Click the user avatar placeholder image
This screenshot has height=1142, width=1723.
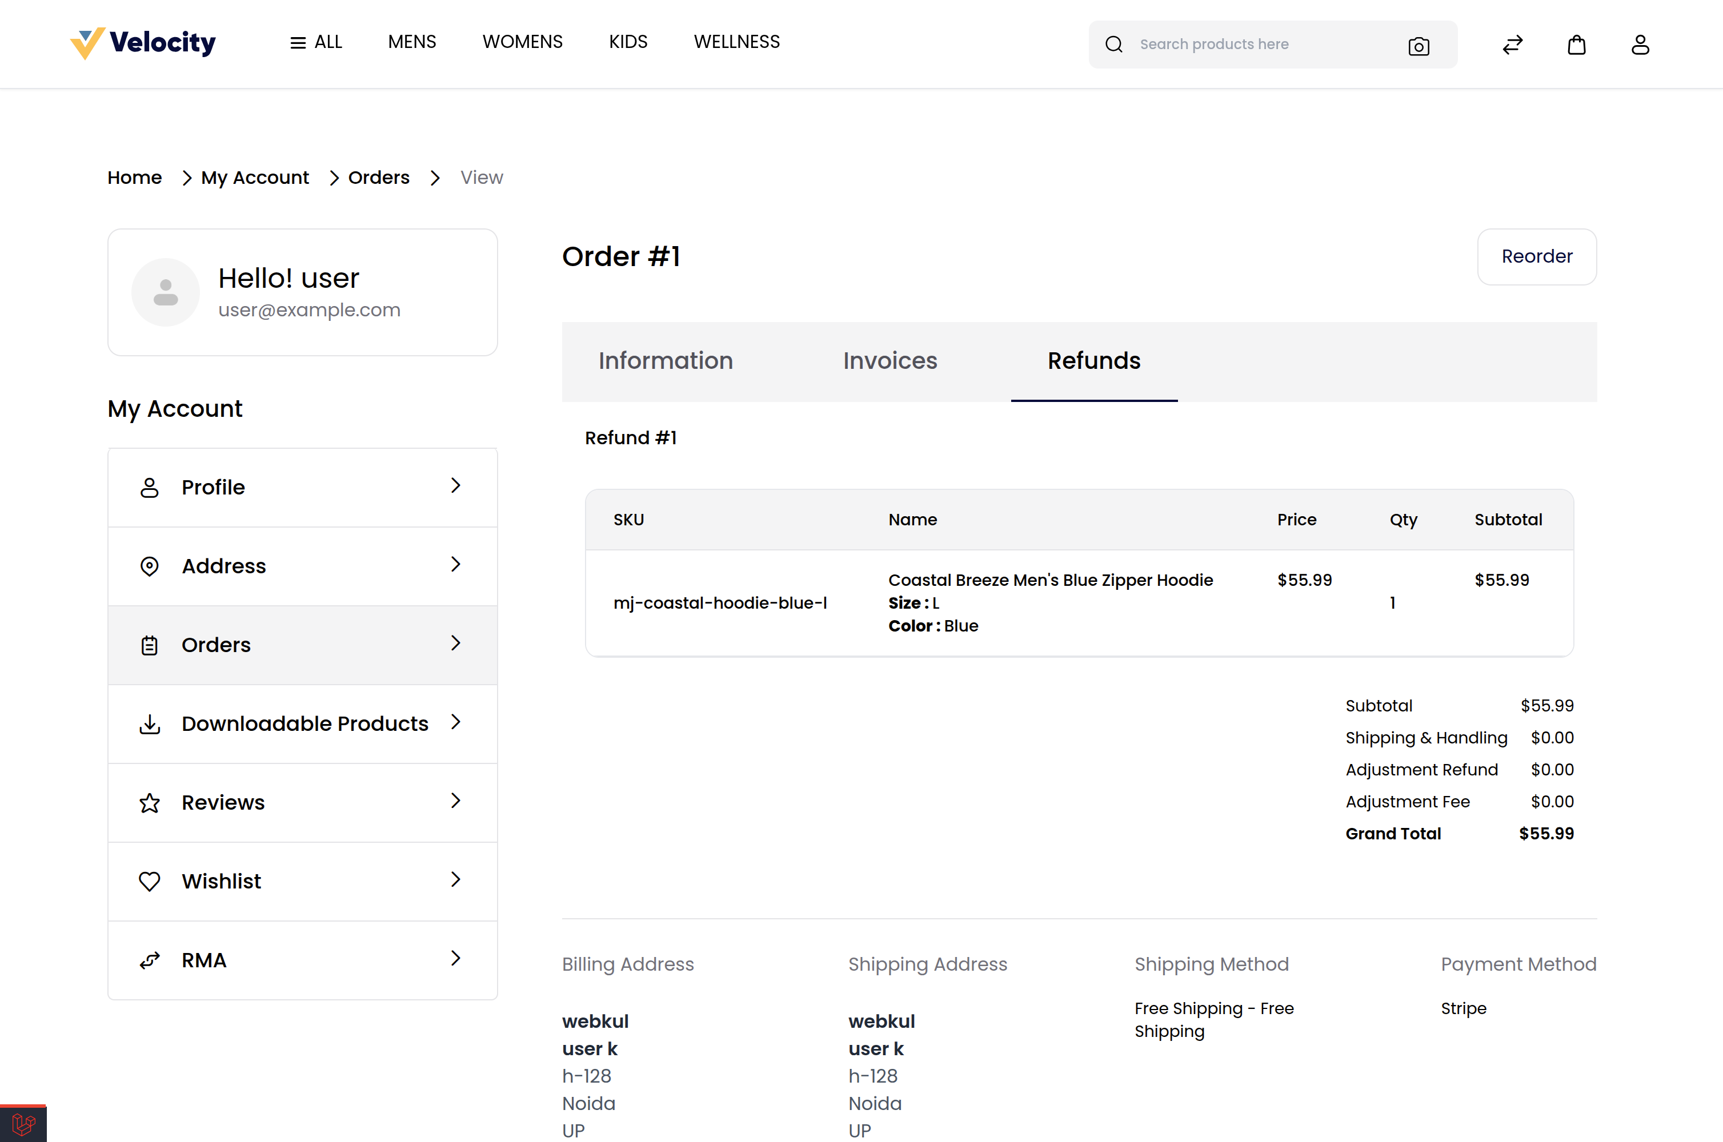click(x=165, y=292)
